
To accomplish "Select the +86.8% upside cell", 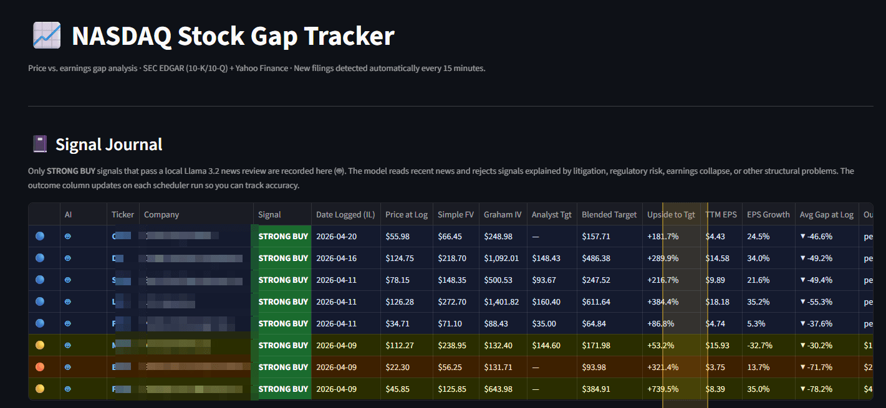I will coord(671,323).
